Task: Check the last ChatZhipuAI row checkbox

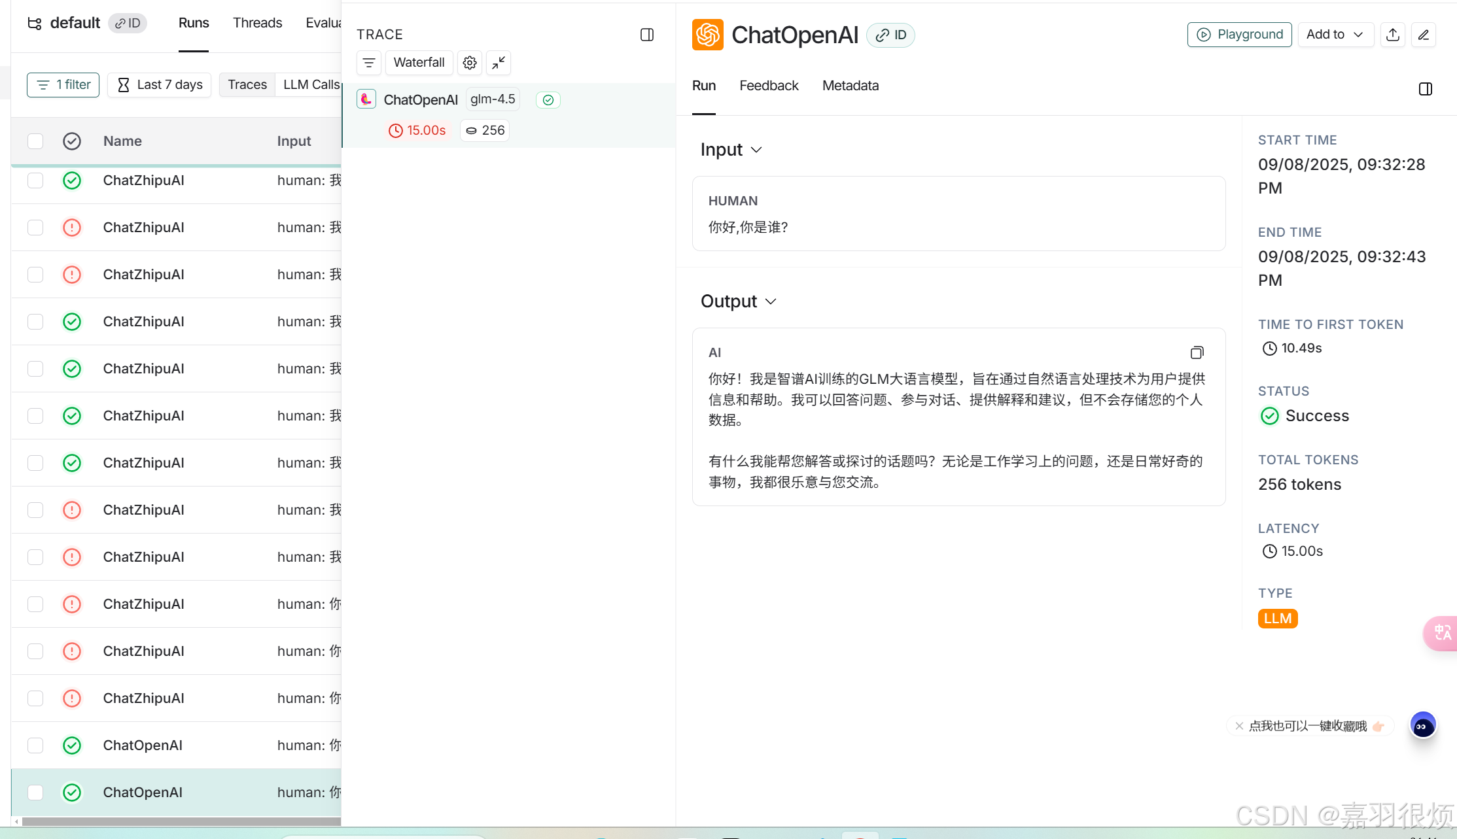Action: 35,698
